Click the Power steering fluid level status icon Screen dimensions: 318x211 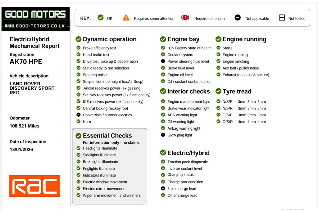(x=163, y=61)
